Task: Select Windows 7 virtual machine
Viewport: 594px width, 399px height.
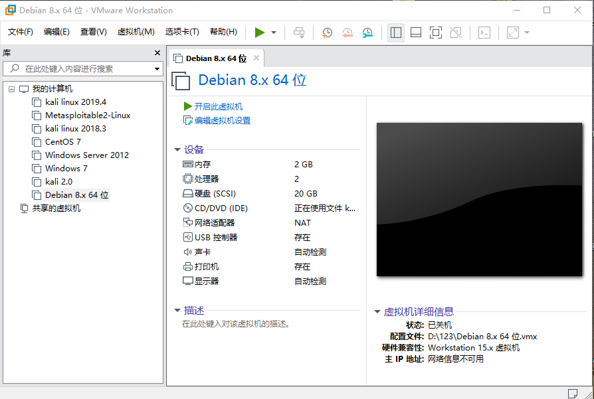Action: 66,169
